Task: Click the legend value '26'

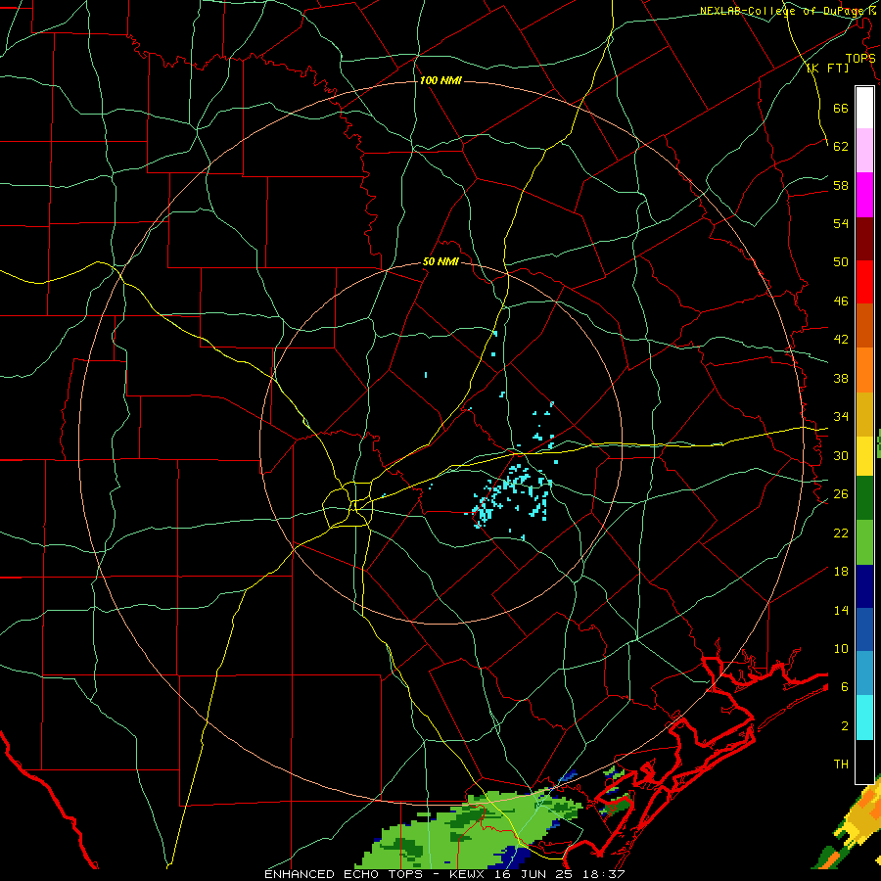Action: click(x=841, y=494)
